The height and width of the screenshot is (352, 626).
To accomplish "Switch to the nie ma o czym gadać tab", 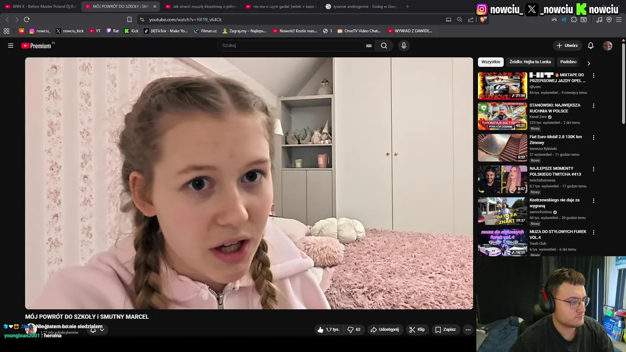I will 281,6.
